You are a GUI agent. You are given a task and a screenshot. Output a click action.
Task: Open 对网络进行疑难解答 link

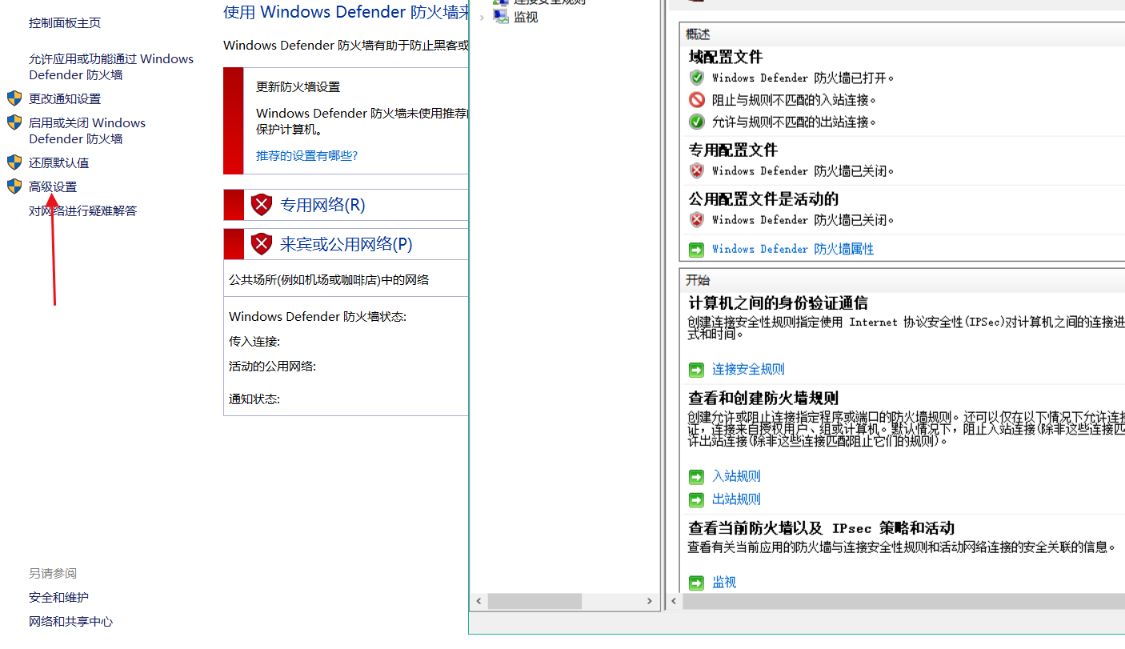click(x=83, y=210)
